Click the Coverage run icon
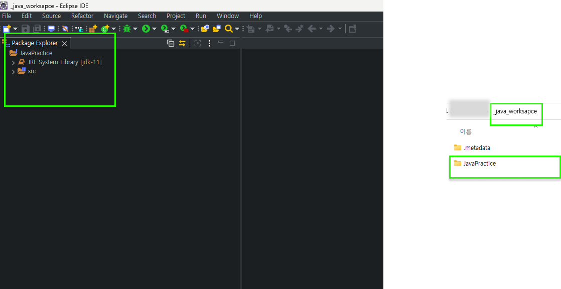Screen dimensions: 561x289 (x=165, y=29)
